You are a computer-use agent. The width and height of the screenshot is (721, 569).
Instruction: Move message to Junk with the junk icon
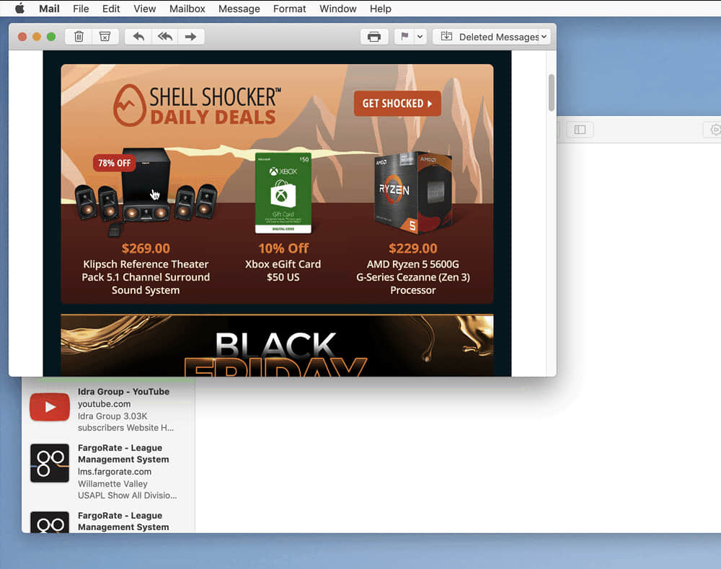point(105,37)
